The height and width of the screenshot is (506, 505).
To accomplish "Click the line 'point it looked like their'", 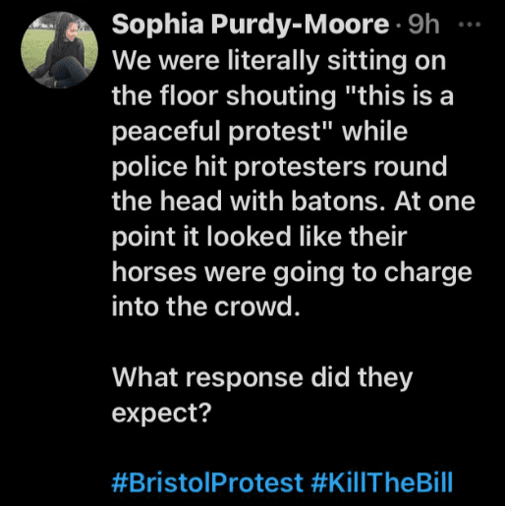I will point(259,237).
